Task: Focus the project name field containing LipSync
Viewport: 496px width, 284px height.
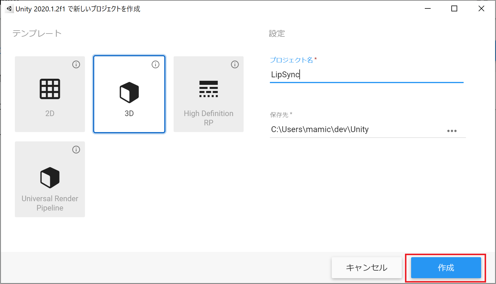Action: [366, 75]
